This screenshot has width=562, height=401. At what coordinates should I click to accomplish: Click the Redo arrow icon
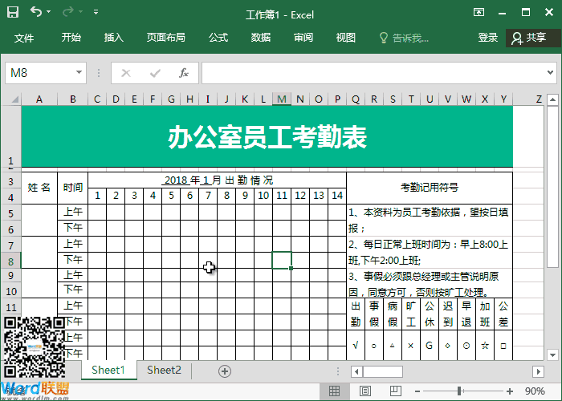(x=67, y=12)
